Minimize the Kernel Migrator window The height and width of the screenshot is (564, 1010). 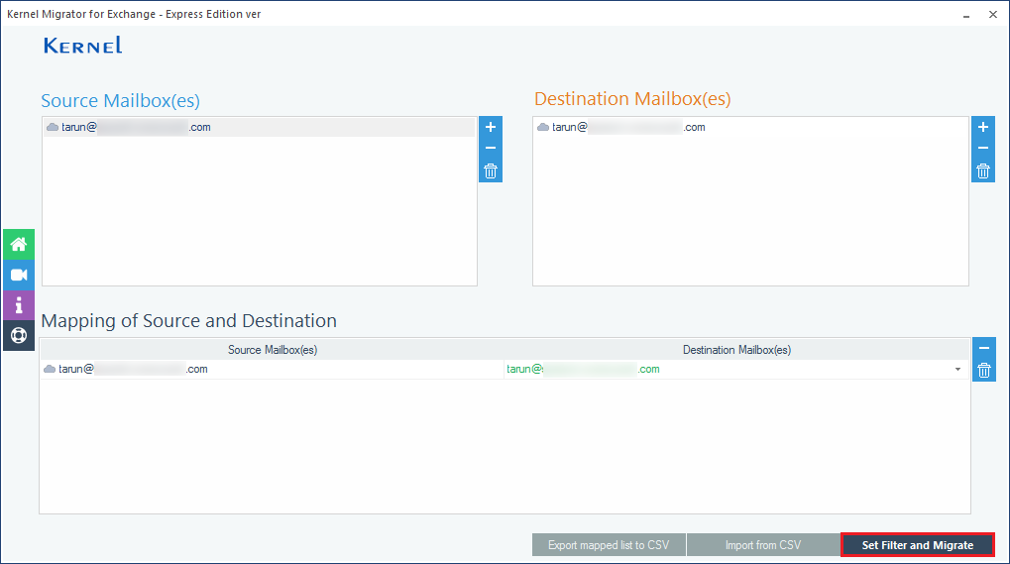(x=966, y=15)
